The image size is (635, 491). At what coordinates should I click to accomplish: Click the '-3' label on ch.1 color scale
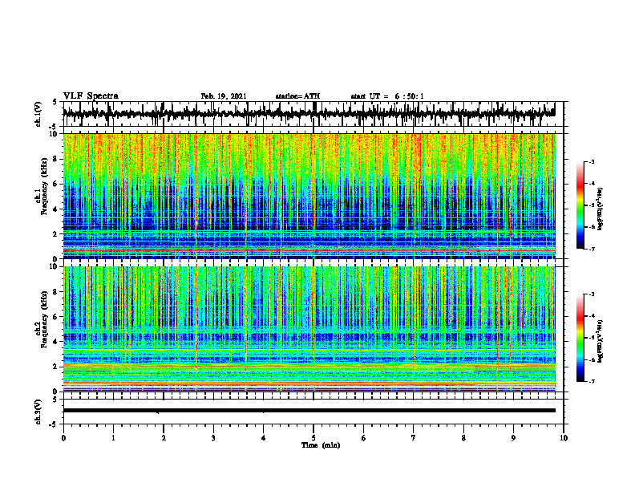pyautogui.click(x=591, y=161)
